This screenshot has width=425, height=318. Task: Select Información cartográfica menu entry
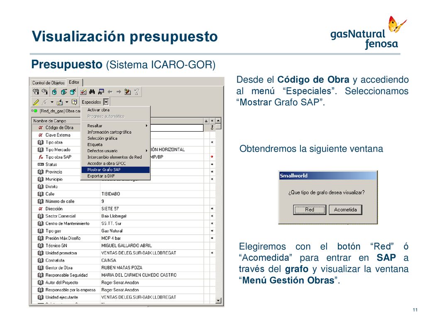(x=109, y=132)
